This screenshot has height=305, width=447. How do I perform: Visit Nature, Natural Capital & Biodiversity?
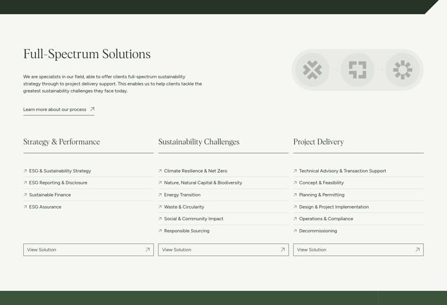click(x=203, y=182)
